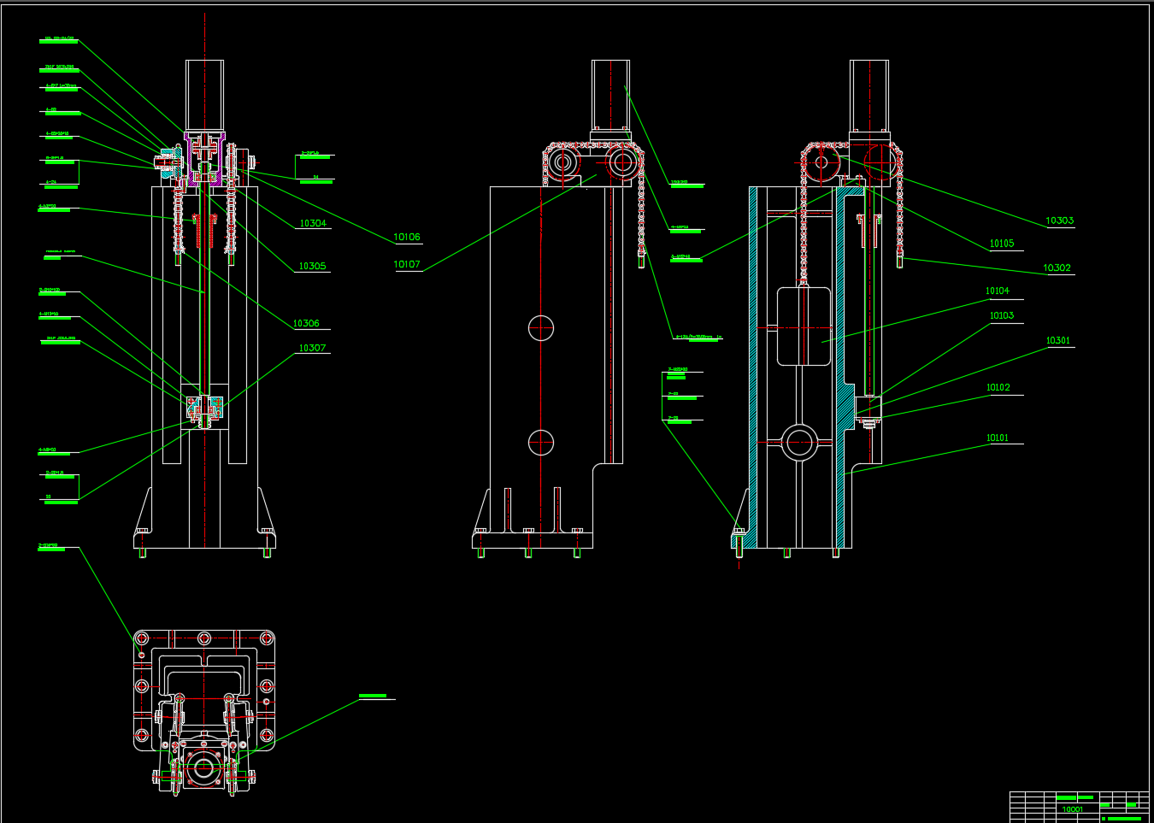Image resolution: width=1154 pixels, height=823 pixels.
Task: Select the rounded counterweight block in section view
Action: pyautogui.click(x=804, y=326)
